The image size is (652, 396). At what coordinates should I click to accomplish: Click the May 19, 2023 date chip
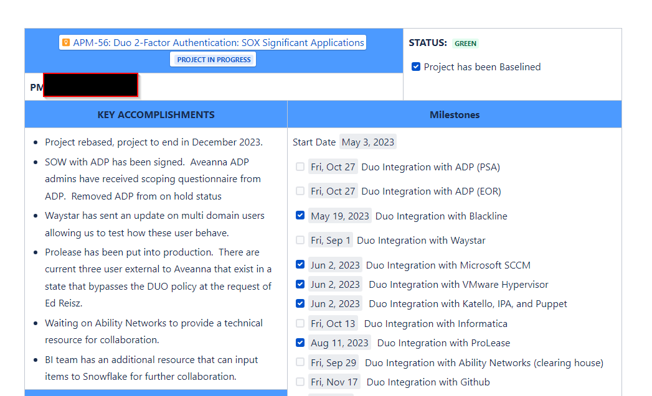point(340,216)
